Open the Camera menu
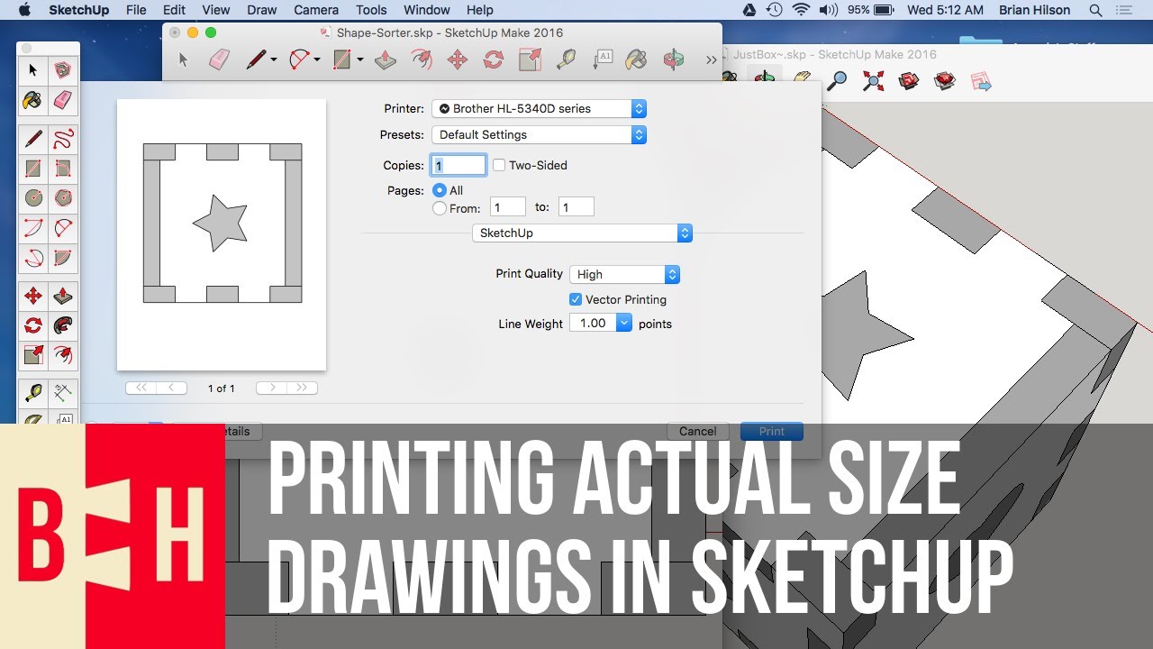This screenshot has height=649, width=1153. (x=316, y=10)
